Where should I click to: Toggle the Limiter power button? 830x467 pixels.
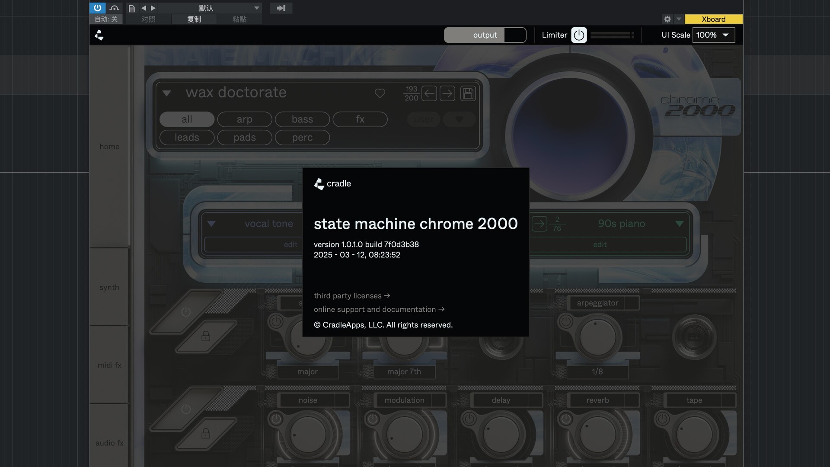pos(579,35)
